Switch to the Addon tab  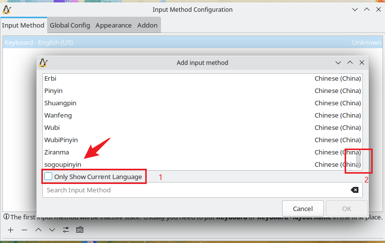[147, 25]
